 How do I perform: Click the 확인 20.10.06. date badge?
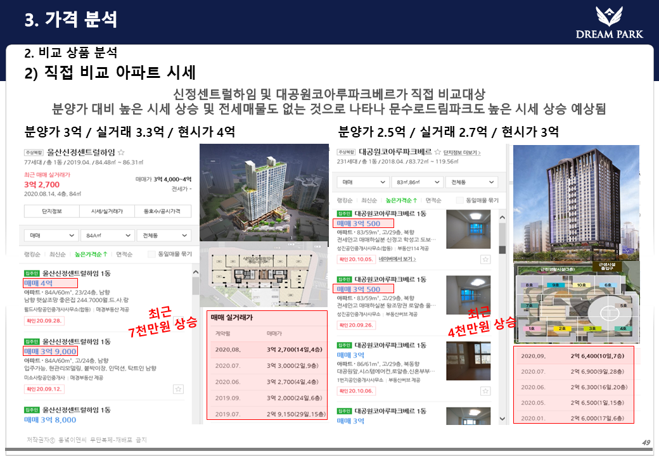pyautogui.click(x=356, y=391)
